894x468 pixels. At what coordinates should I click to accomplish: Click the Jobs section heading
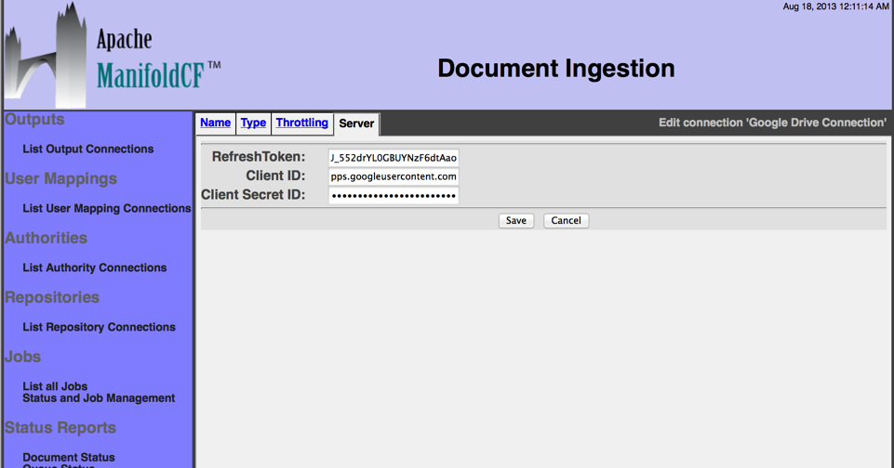pyautogui.click(x=23, y=357)
